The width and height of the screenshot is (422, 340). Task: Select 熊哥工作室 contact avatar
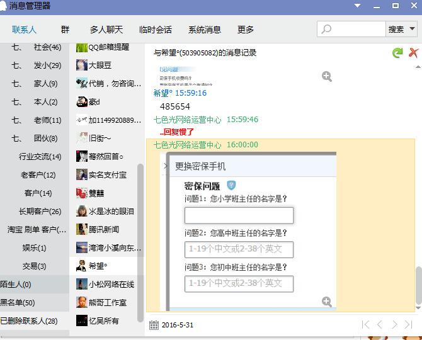[82, 302]
